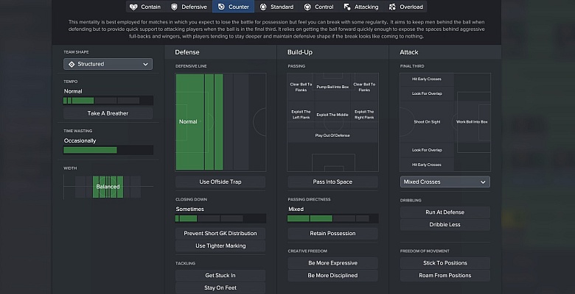Enable the Retain Possession instruction
575x294 pixels.
332,233
